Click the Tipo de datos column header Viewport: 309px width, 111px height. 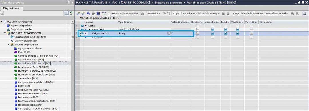pyautogui.click(x=144, y=22)
